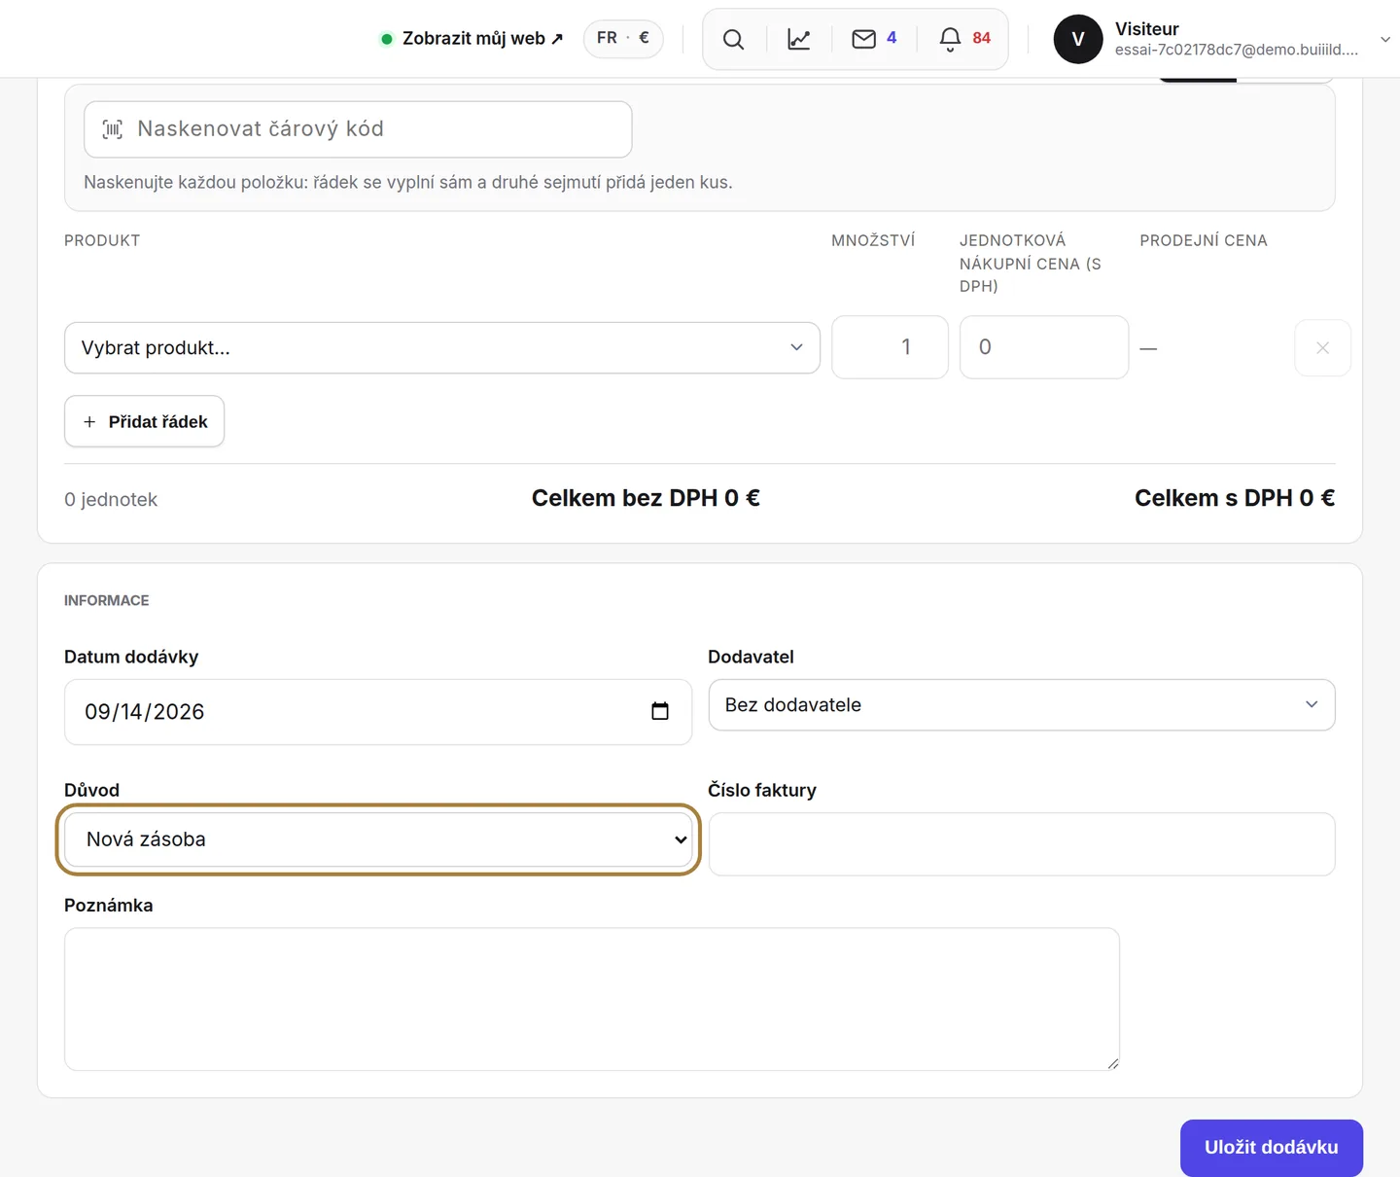
Task: Click the PRODEJNÍ CENA column header
Action: tap(1204, 240)
